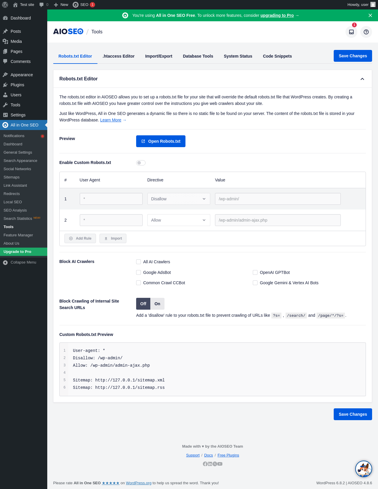
Task: Click the Import button below rules
Action: [x=113, y=238]
